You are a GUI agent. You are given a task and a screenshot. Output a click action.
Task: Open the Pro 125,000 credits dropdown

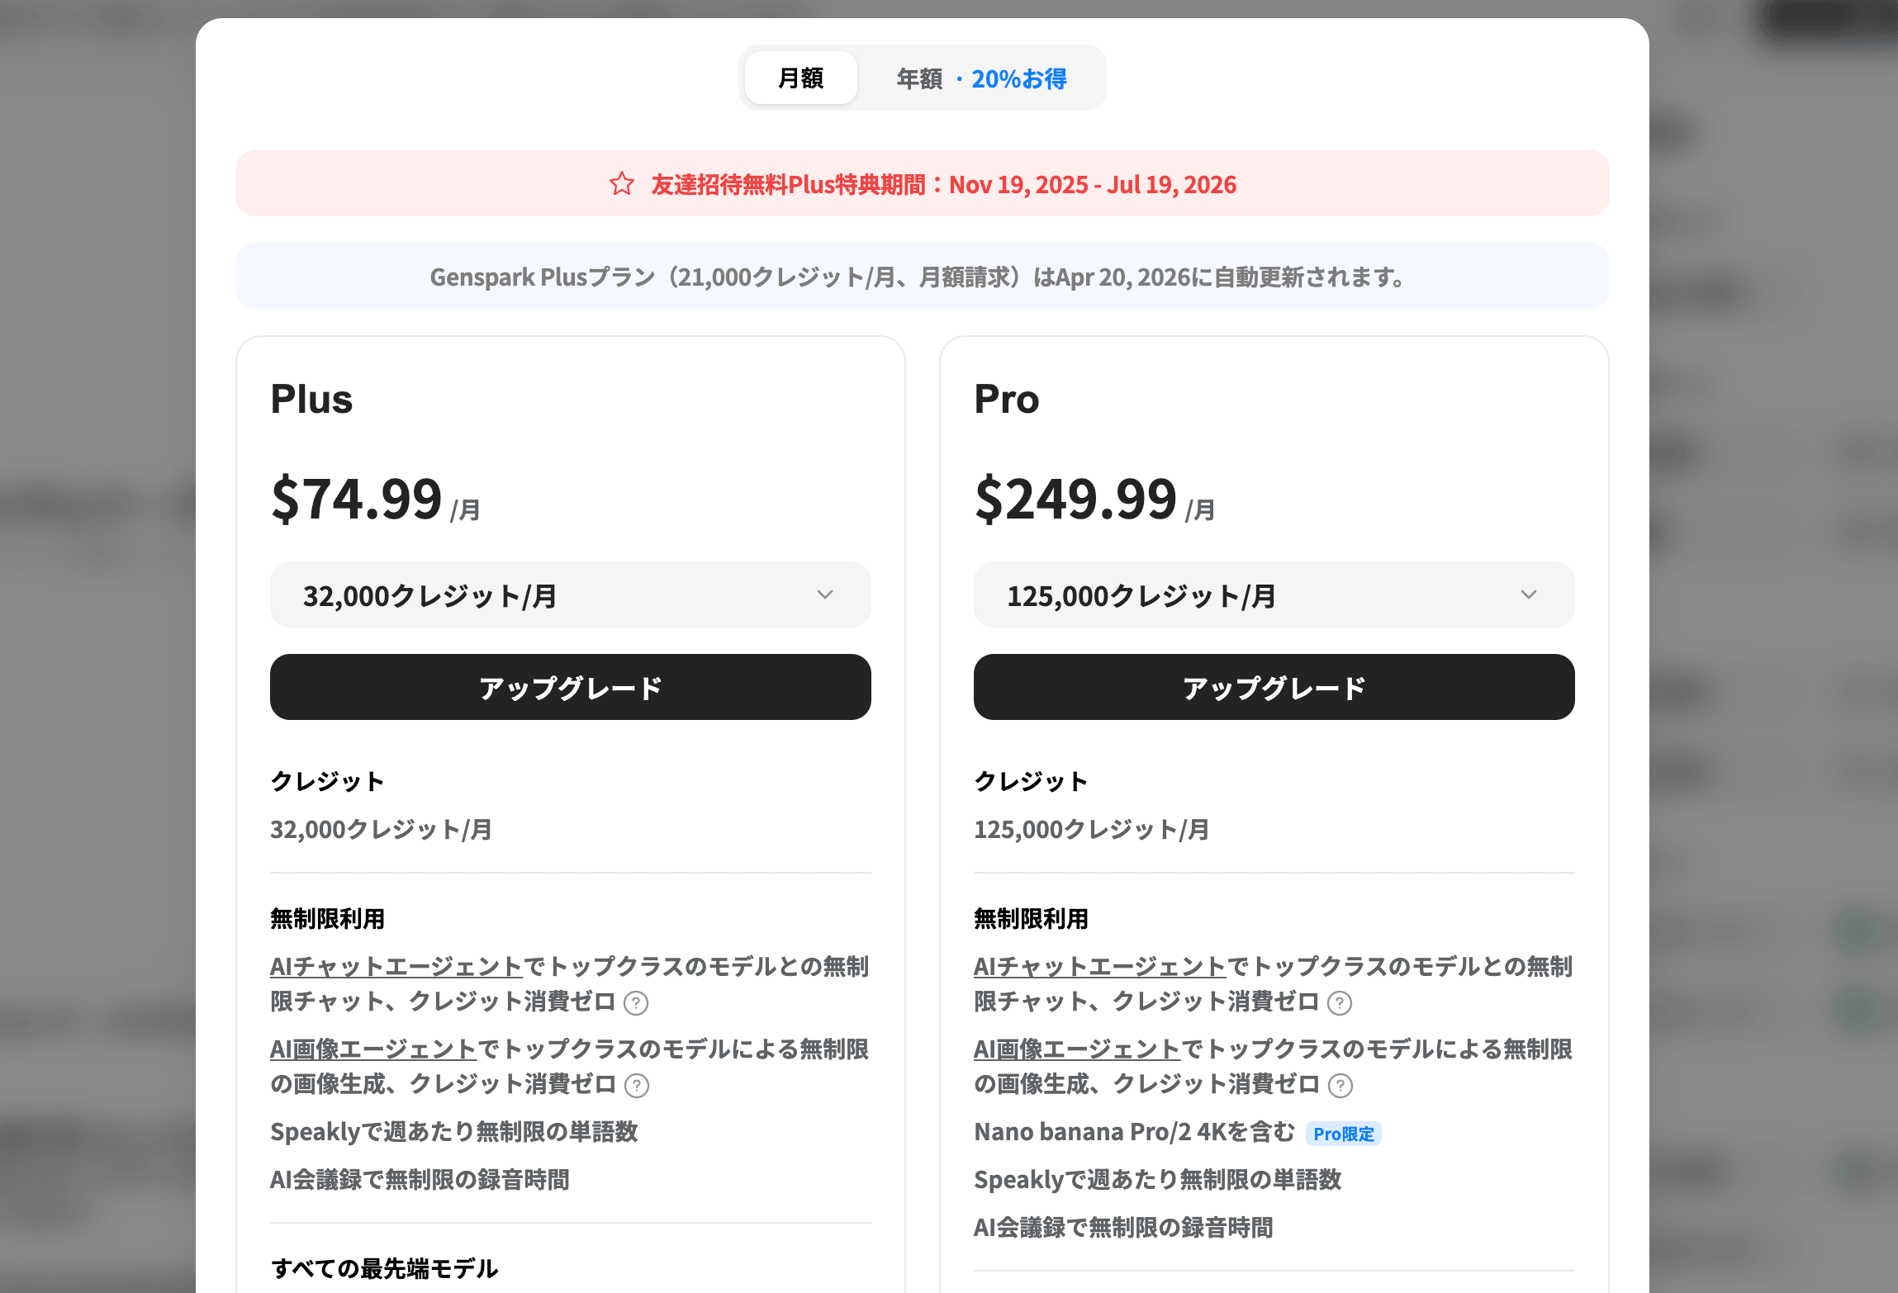(1273, 595)
